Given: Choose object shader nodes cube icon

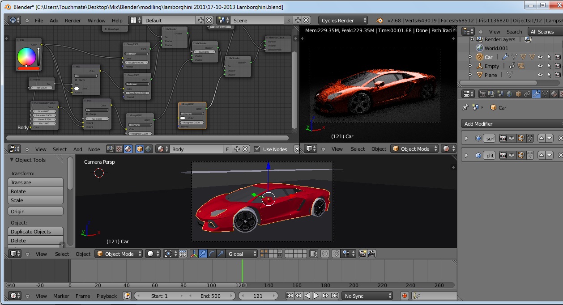Looking at the screenshot, I should pyautogui.click(x=140, y=149).
